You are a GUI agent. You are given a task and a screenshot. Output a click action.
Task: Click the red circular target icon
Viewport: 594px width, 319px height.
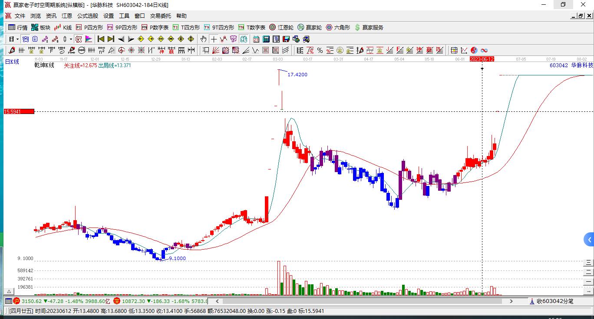click(x=121, y=50)
